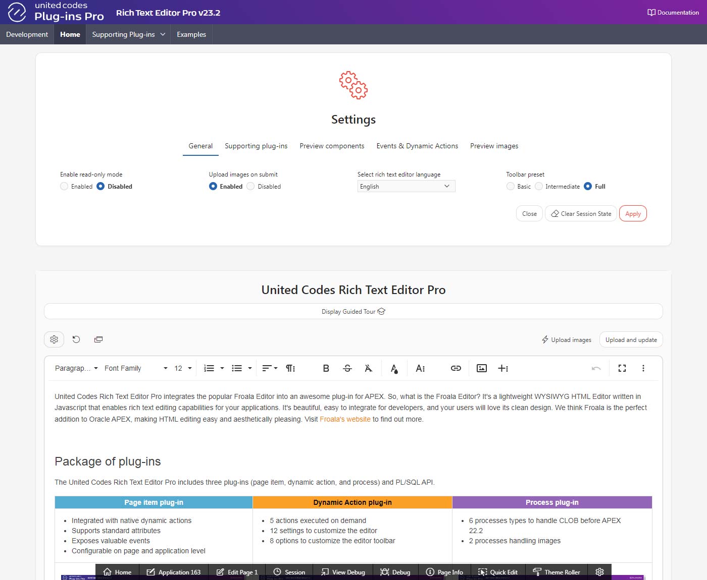707x580 pixels.
Task: Switch to the General tab
Action: [x=200, y=146]
